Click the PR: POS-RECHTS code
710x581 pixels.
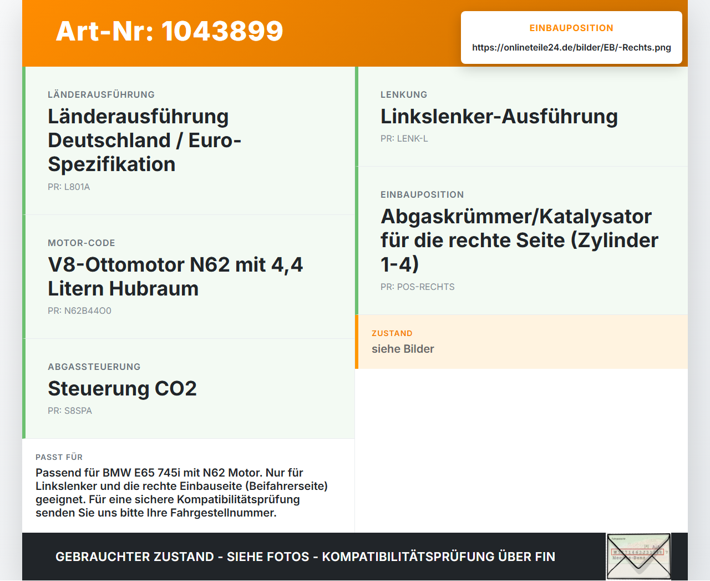[418, 287]
